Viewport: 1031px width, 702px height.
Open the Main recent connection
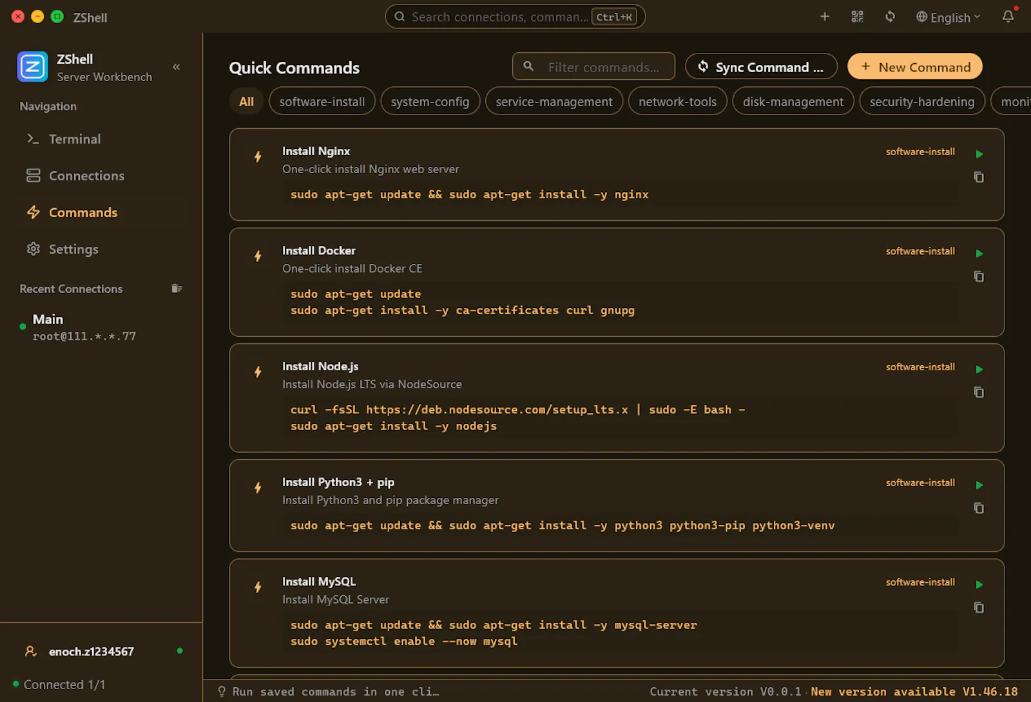click(101, 327)
